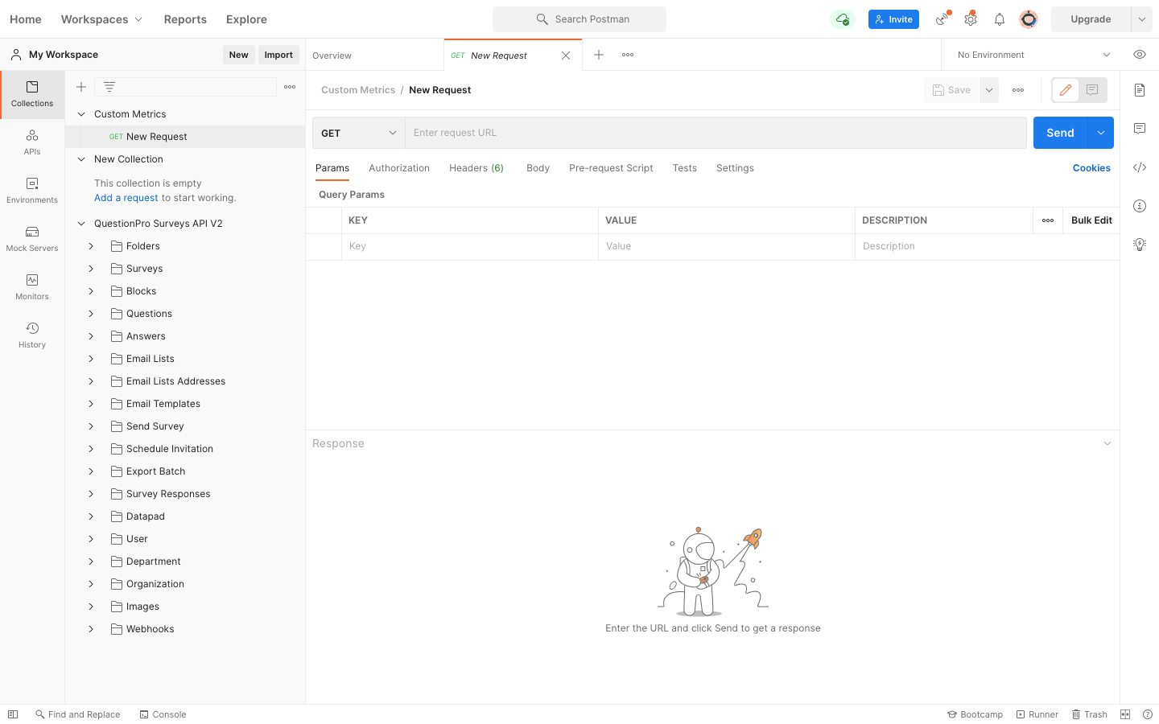This screenshot has width=1159, height=724.
Task: Open the code snippet panel on the right
Action: (1140, 167)
